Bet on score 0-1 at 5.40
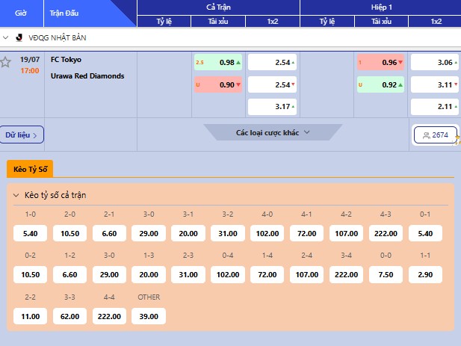The image size is (461, 346). coord(425,233)
